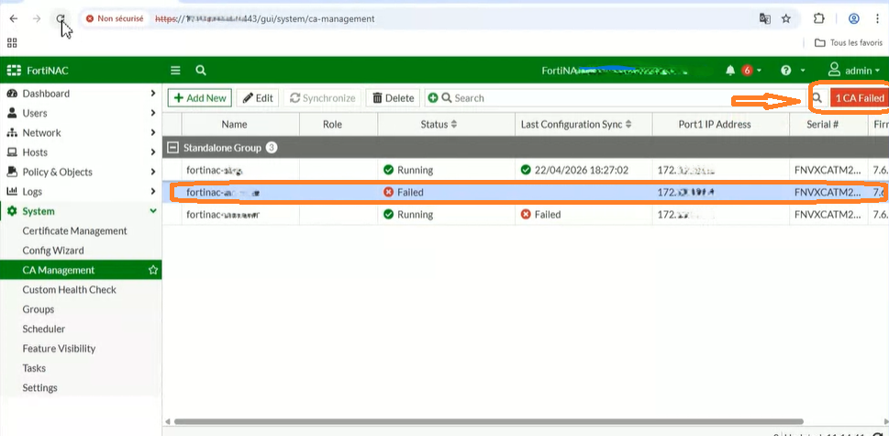Expand the Logs menu
889x436 pixels.
(x=81, y=192)
